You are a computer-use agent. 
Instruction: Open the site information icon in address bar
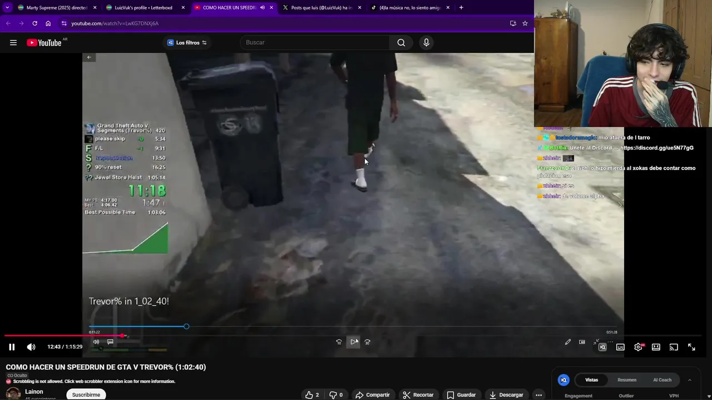[64, 23]
